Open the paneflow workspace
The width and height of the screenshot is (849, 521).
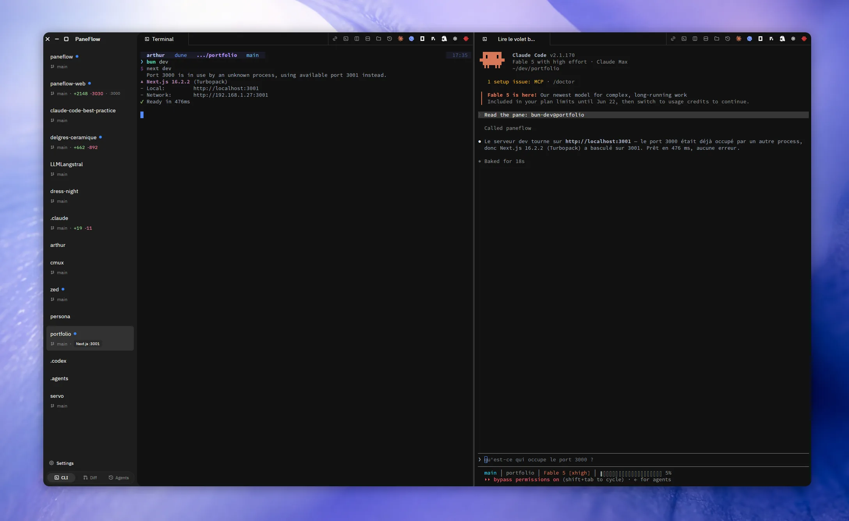pyautogui.click(x=90, y=61)
